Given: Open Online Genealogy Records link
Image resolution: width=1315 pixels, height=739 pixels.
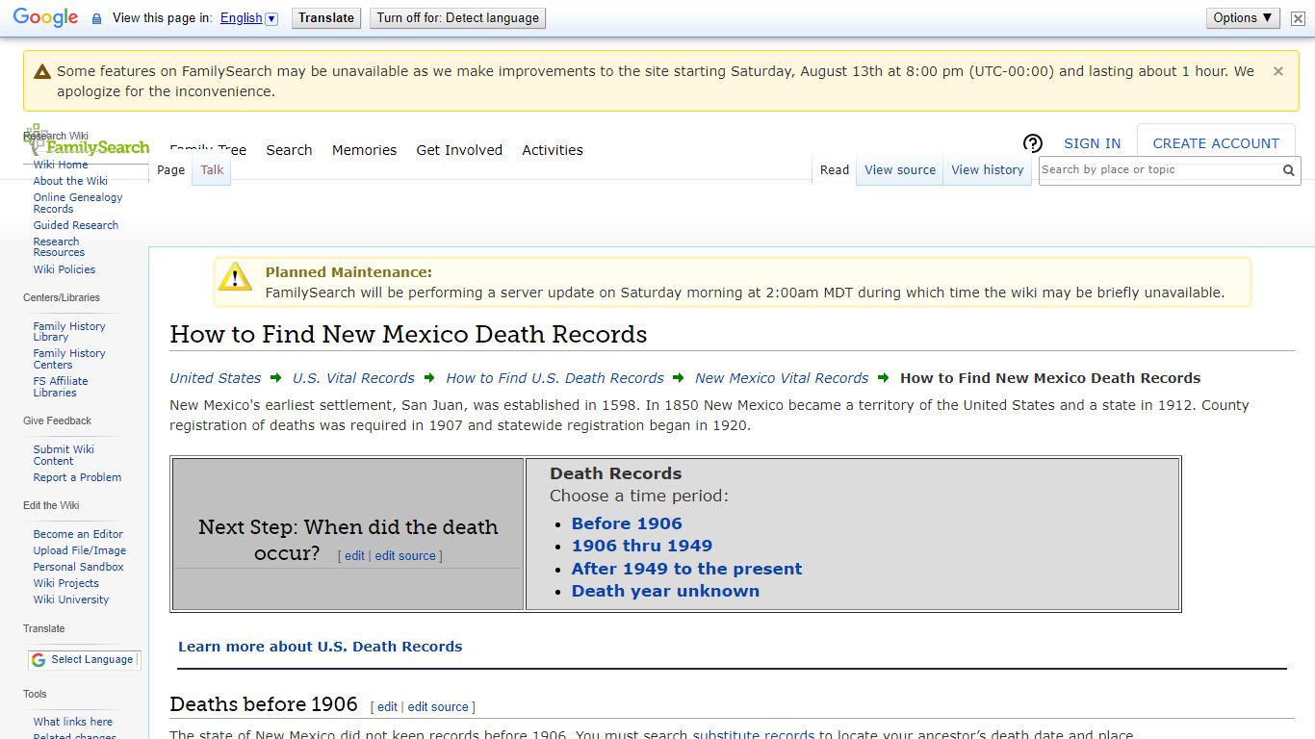Looking at the screenshot, I should [78, 203].
